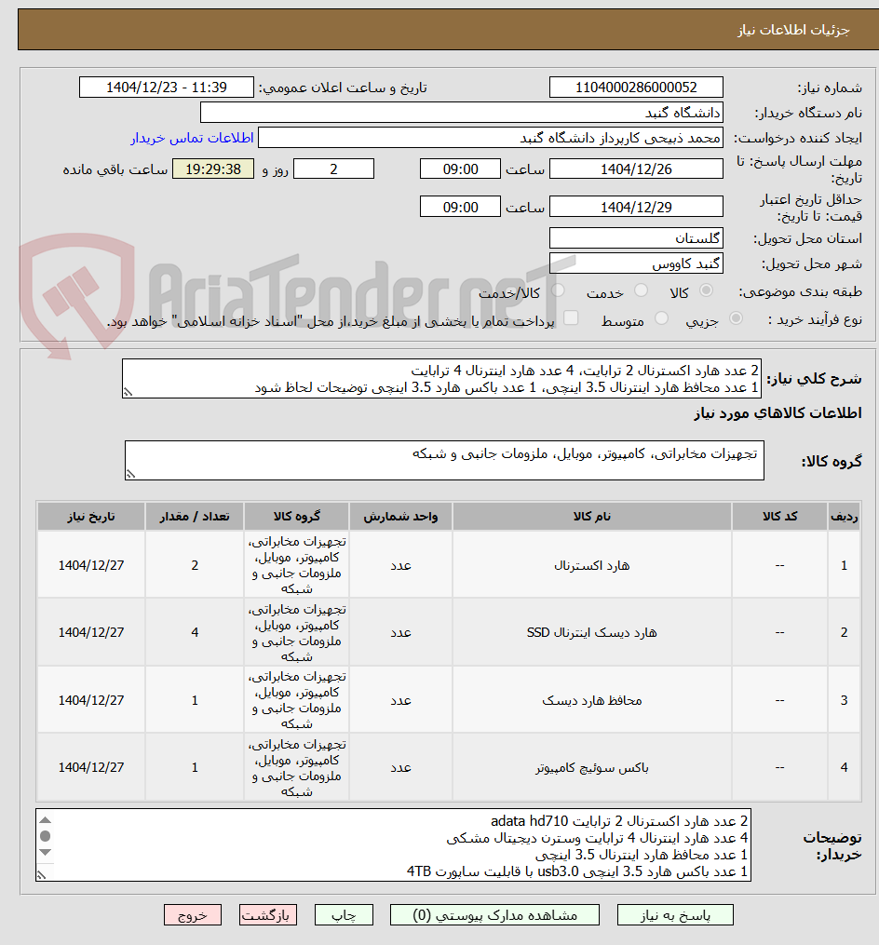This screenshot has width=879, height=945.
Task: Click the 'واحد شمارش' column header
Action: pos(401,517)
